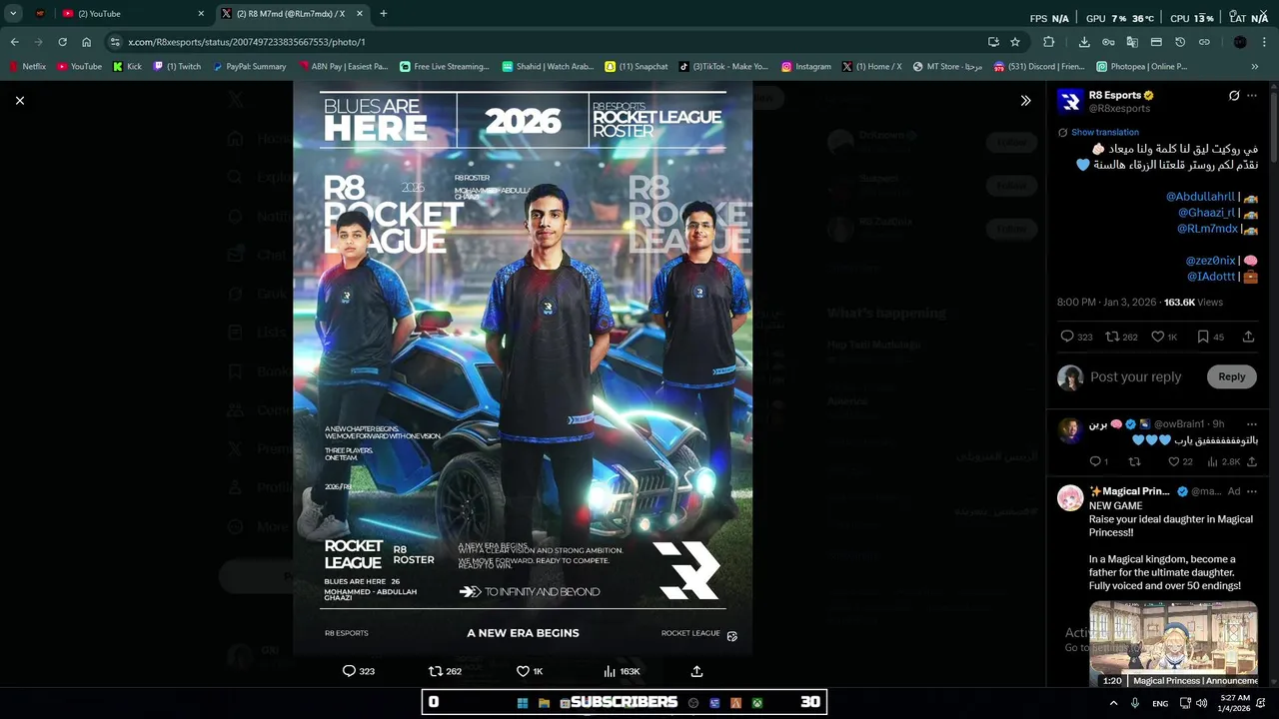Reload the current page
Image resolution: width=1279 pixels, height=719 pixels.
coord(62,42)
